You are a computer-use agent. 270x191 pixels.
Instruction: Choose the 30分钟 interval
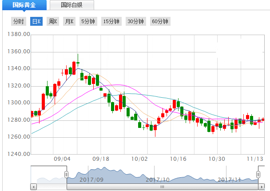135,21
